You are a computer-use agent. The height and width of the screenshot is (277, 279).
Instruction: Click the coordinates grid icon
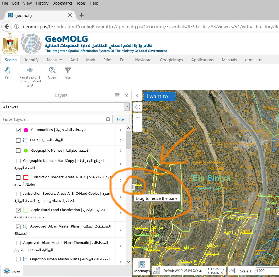click(156, 271)
